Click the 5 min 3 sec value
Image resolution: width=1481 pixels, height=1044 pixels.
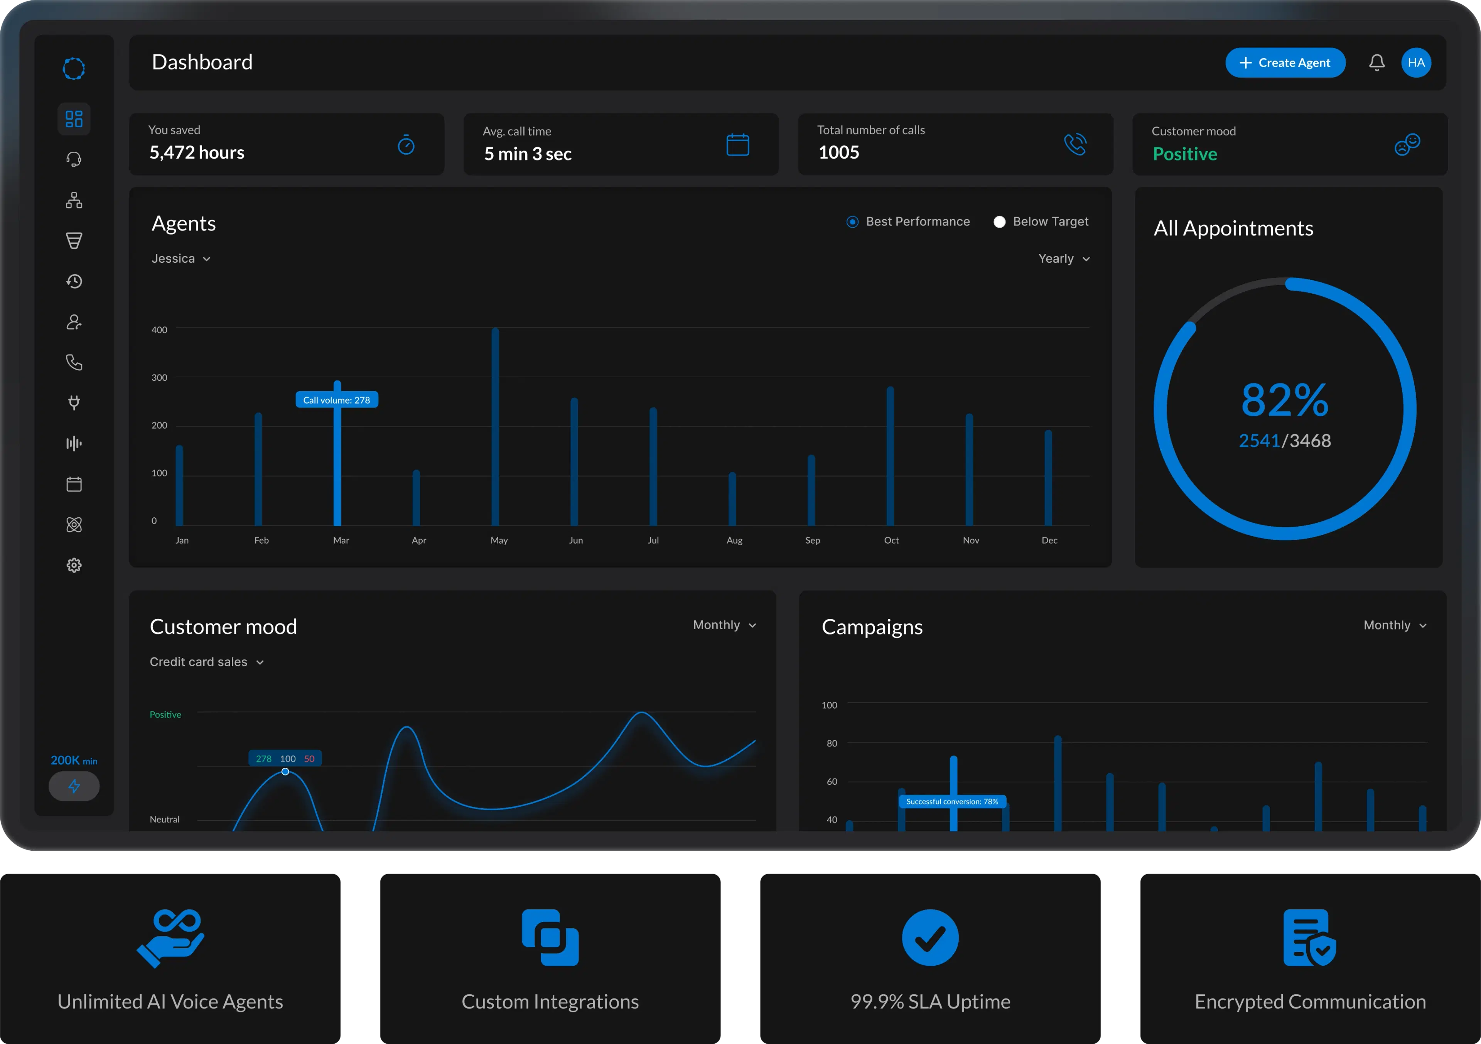coord(528,154)
